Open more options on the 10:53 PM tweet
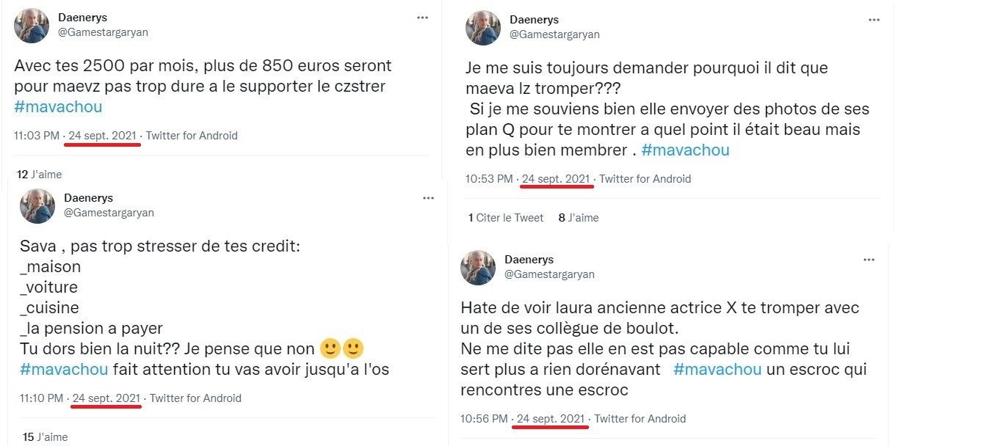Image resolution: width=984 pixels, height=446 pixels. (873, 20)
